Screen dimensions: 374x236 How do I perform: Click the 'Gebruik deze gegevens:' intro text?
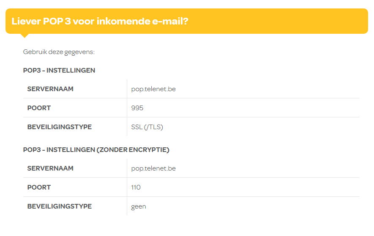(59, 52)
